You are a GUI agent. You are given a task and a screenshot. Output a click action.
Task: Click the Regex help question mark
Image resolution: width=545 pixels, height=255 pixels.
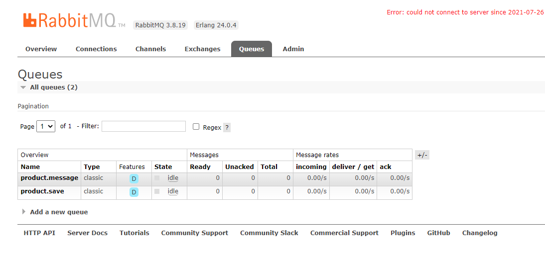point(227,127)
